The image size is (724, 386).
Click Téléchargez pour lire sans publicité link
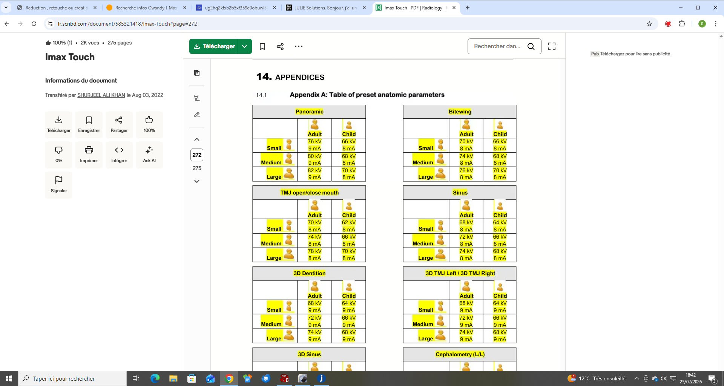pyautogui.click(x=635, y=54)
